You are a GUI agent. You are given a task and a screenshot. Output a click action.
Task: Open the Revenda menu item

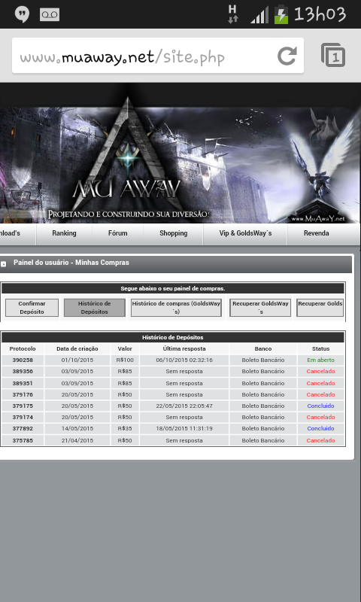316,233
